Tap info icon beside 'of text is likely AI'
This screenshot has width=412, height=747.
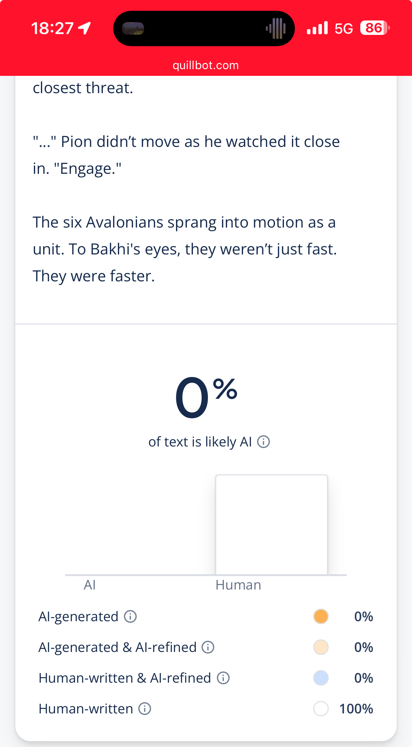pyautogui.click(x=263, y=442)
